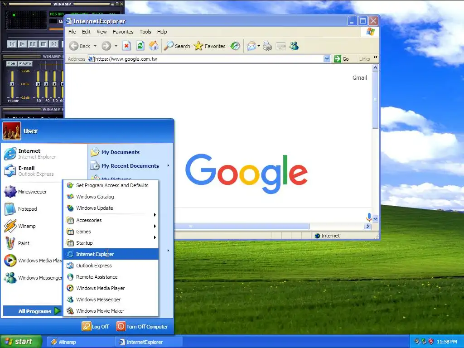Screen dimensions: 464x348
Task: Click the Google logo on the page
Action: [x=246, y=174]
